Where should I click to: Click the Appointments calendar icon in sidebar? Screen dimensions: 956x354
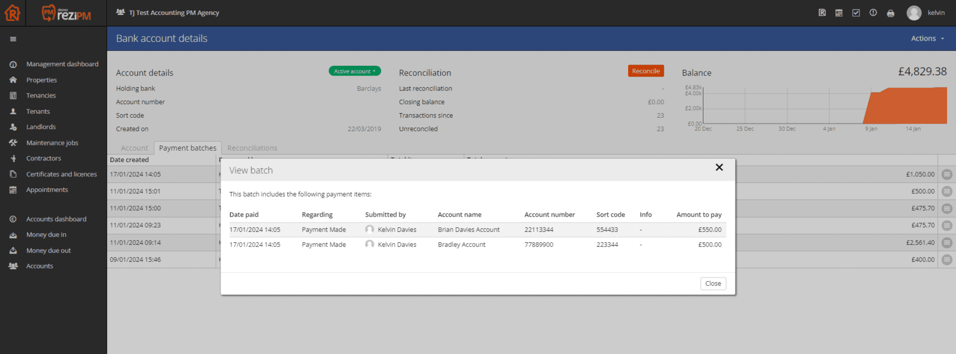13,190
